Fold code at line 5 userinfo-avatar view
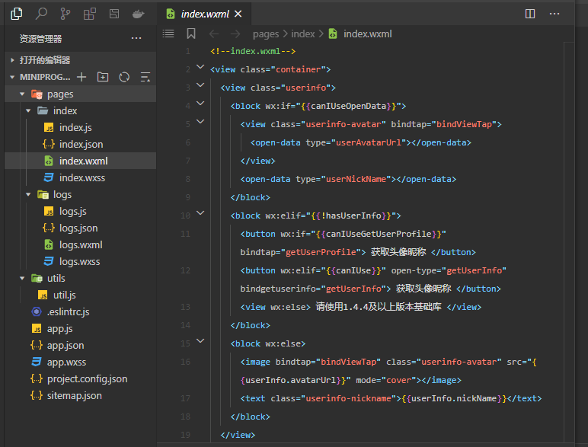Viewport: 588px width, 447px height. [200, 122]
